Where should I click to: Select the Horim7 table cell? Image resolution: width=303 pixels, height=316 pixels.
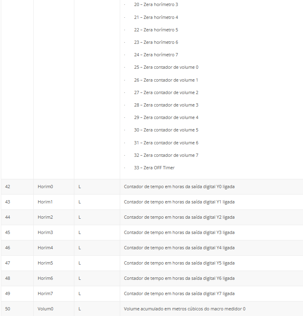45,293
